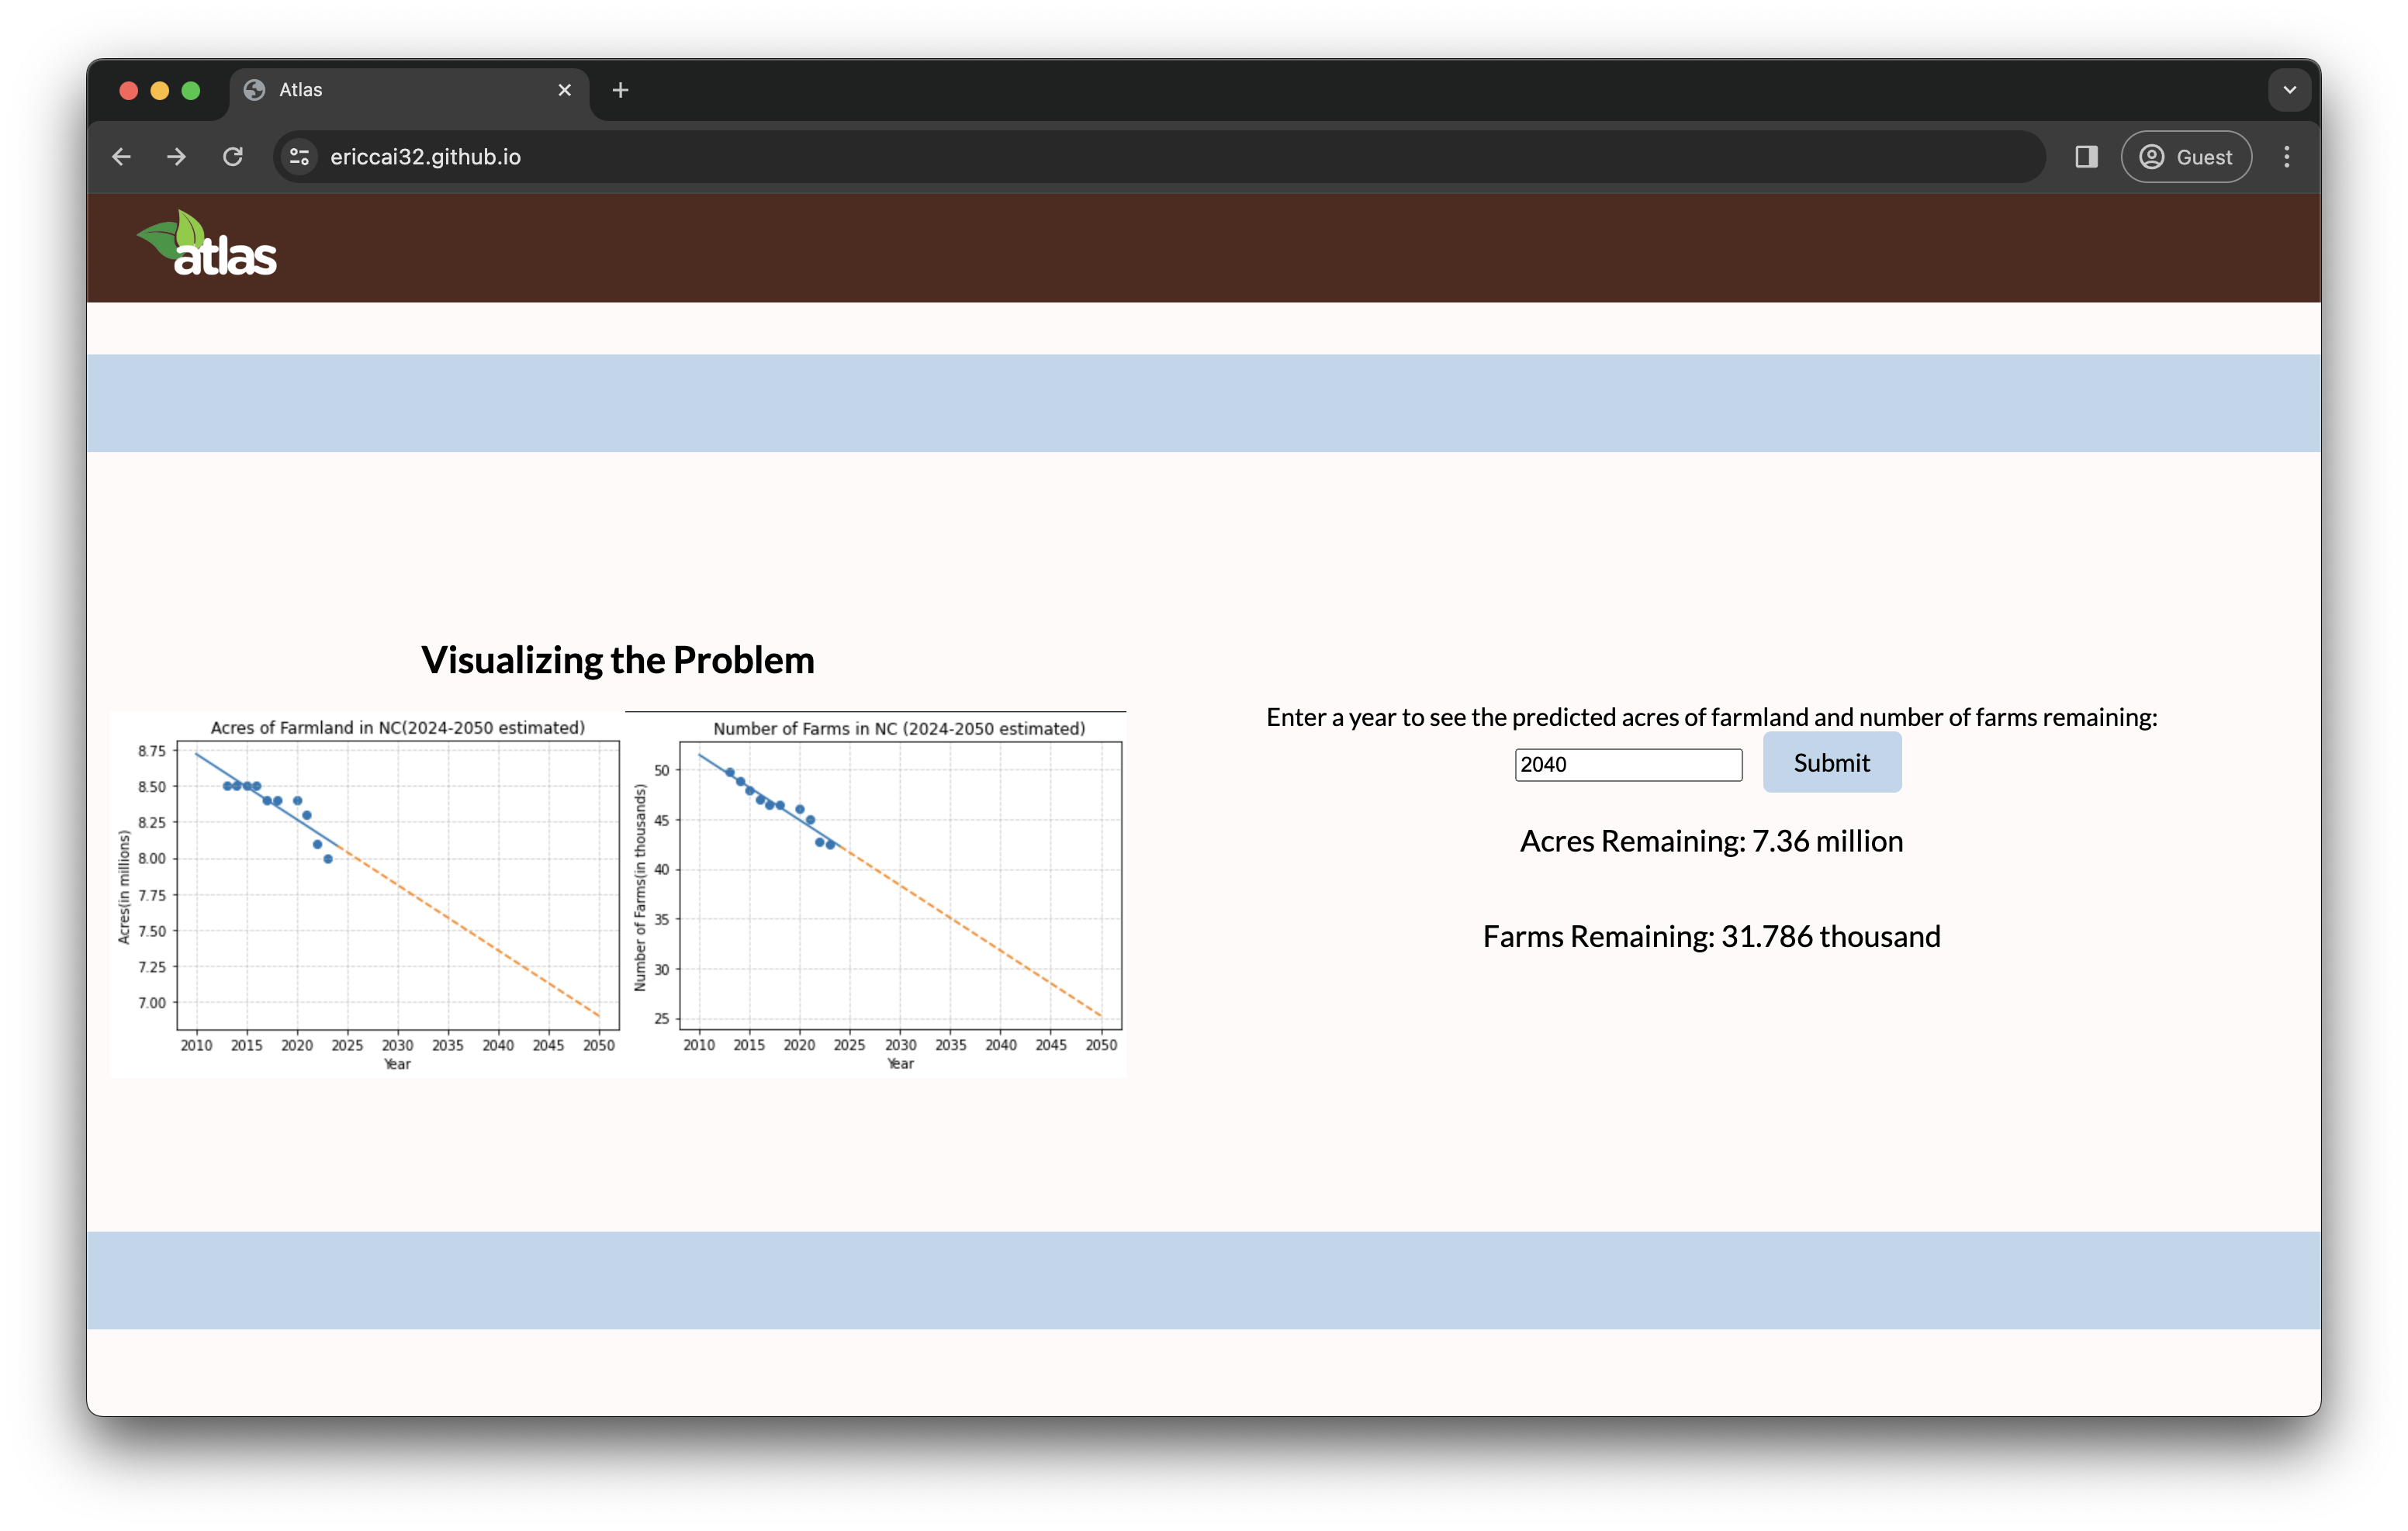Click the forward navigation arrow

tap(177, 157)
